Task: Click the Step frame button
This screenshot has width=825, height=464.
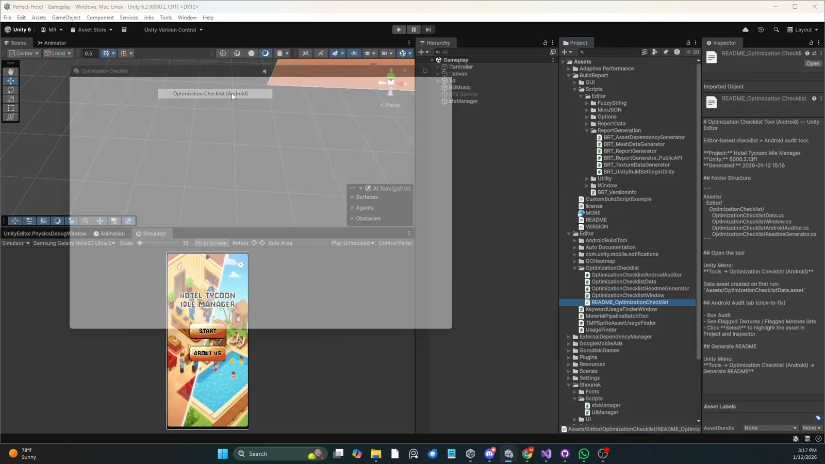Action: coord(428,30)
